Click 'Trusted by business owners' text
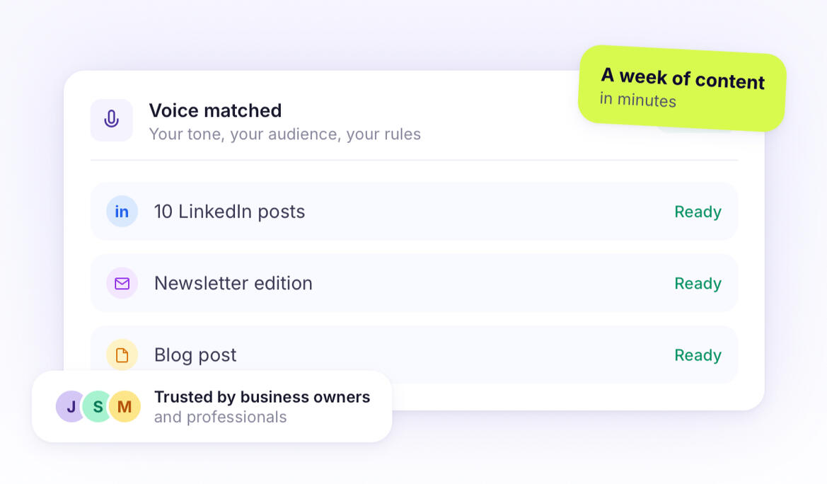Viewport: 827px width, 484px height. (x=262, y=397)
